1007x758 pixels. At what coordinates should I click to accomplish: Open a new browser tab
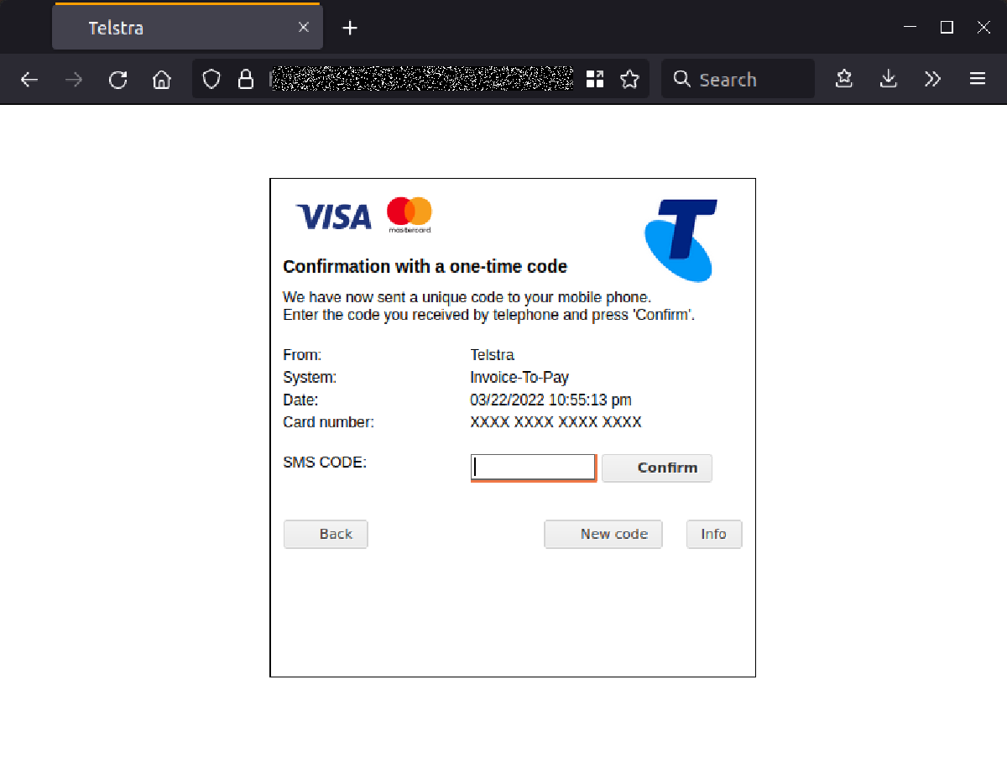[x=349, y=27]
